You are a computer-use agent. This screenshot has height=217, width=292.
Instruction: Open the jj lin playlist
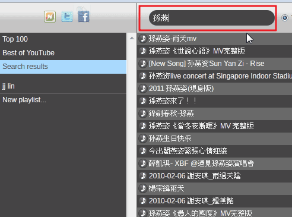tap(63, 86)
